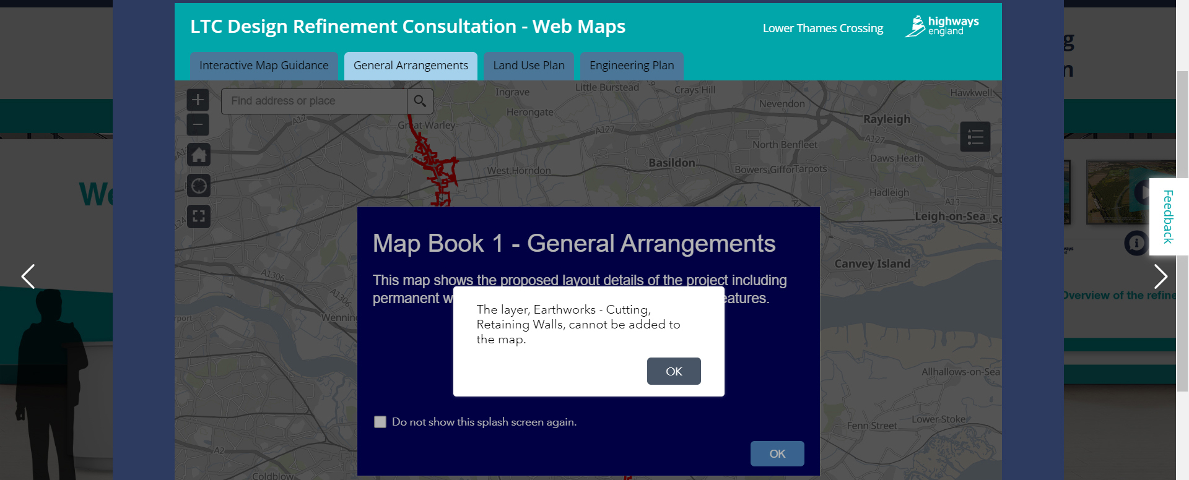Image resolution: width=1189 pixels, height=480 pixels.
Task: Click Canvey Island label on map
Action: [872, 264]
